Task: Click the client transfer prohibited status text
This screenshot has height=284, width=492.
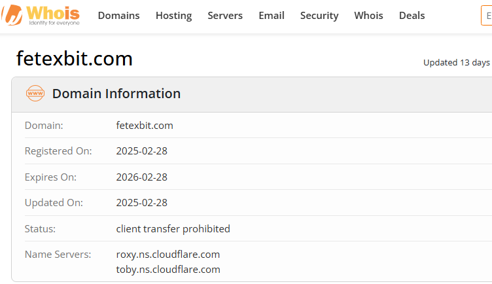Action: (173, 229)
